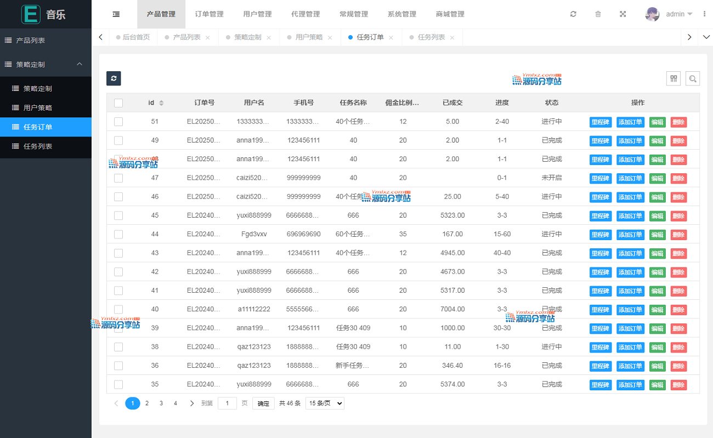Click 删除 button for order id 35
The height and width of the screenshot is (438, 713).
678,385
